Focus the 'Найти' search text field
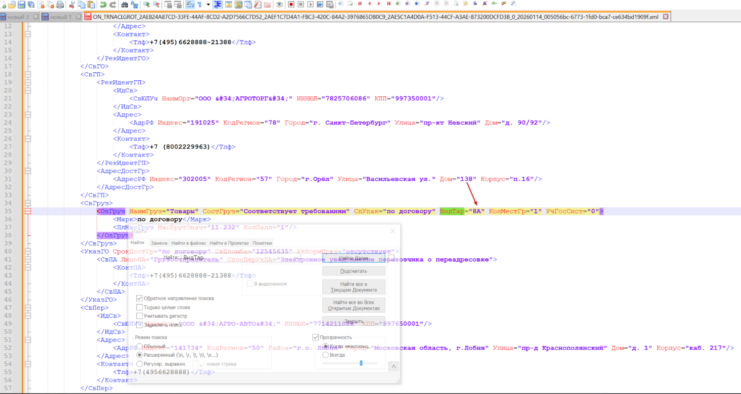Image resolution: width=741 pixels, height=394 pixels. pyautogui.click(x=241, y=258)
